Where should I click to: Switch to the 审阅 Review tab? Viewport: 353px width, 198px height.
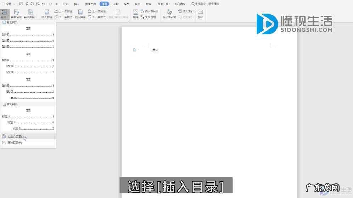pyautogui.click(x=116, y=4)
